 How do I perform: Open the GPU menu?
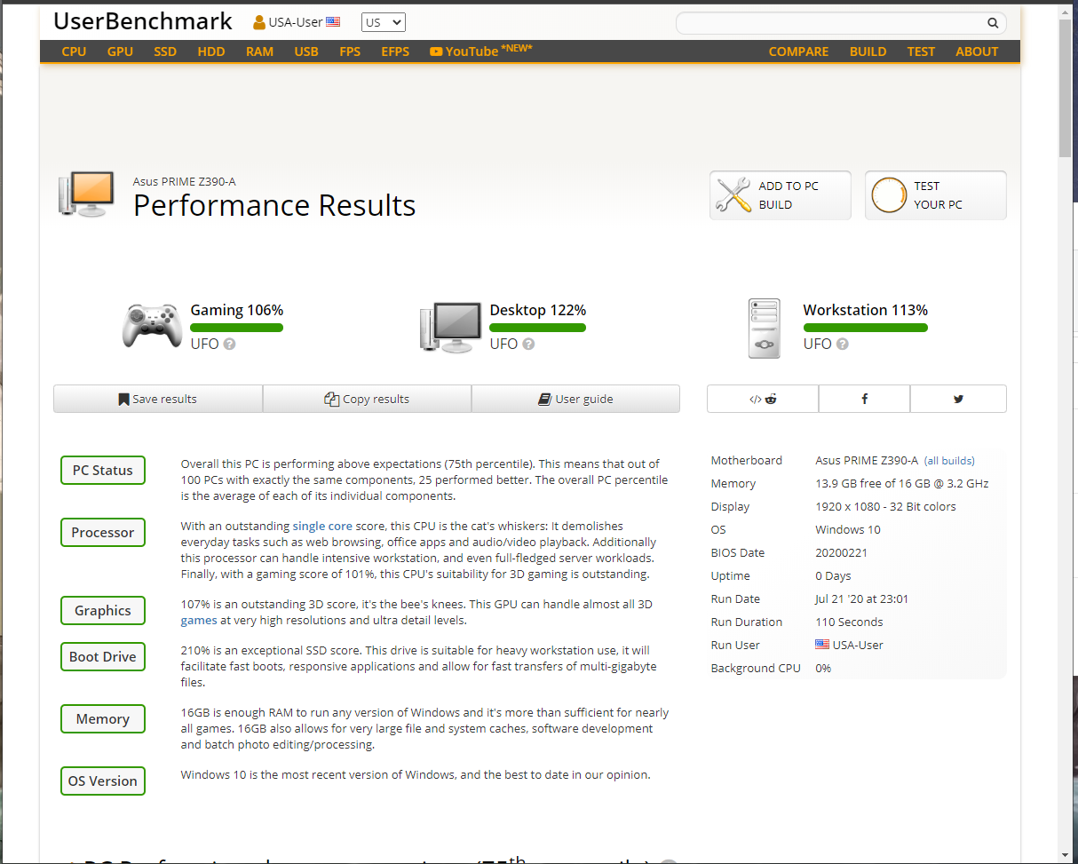120,52
